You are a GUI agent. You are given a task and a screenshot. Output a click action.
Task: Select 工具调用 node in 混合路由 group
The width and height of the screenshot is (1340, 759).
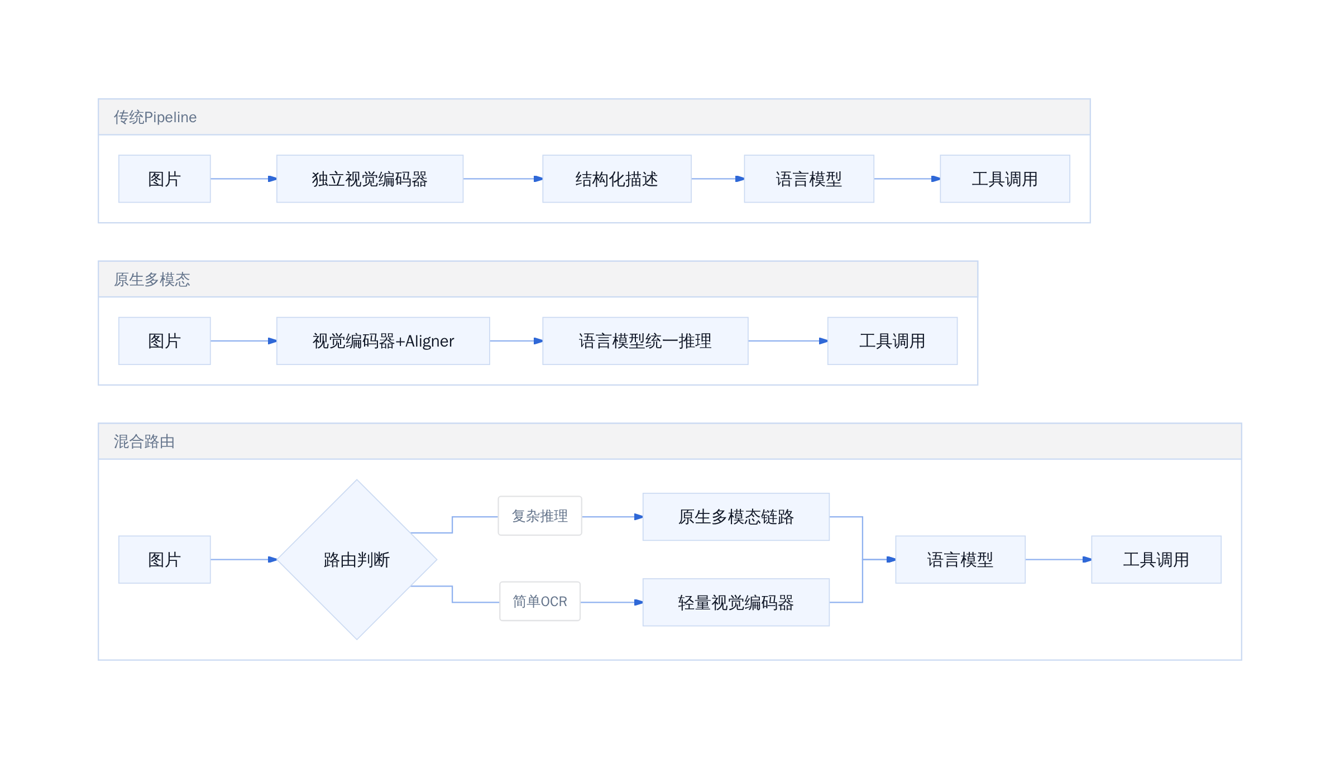pyautogui.click(x=1156, y=559)
